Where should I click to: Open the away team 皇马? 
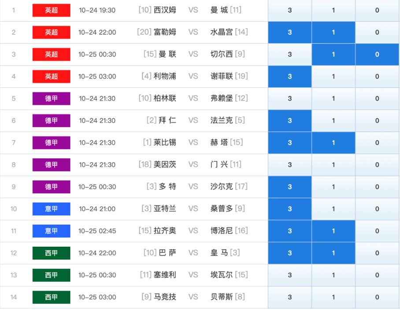[219, 253]
